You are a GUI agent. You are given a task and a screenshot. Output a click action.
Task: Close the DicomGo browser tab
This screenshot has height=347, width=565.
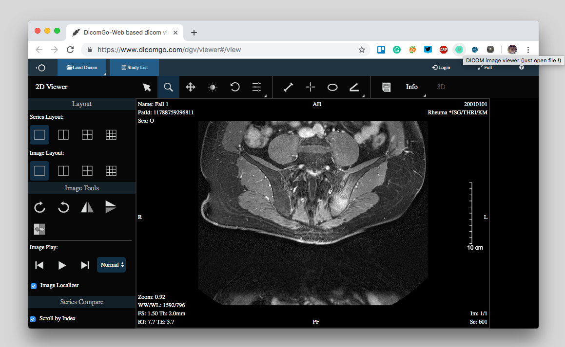coord(175,33)
